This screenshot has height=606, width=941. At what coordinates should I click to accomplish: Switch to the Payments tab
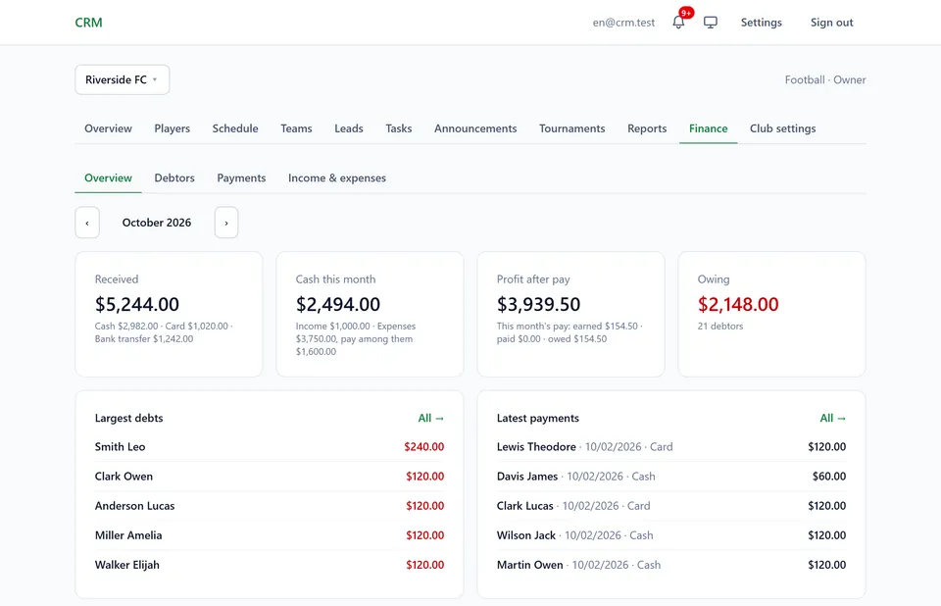(x=241, y=177)
